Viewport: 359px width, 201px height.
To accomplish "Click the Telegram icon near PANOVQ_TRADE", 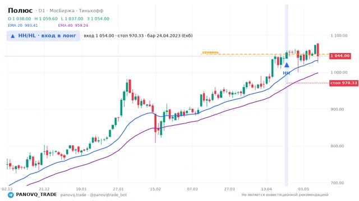I will coord(11,195).
